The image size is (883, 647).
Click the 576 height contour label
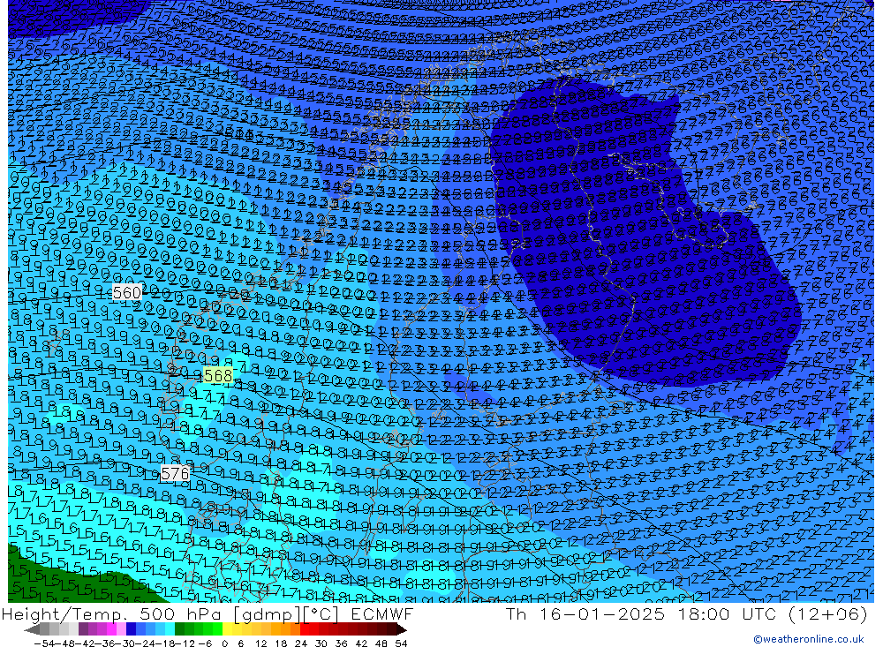(175, 474)
